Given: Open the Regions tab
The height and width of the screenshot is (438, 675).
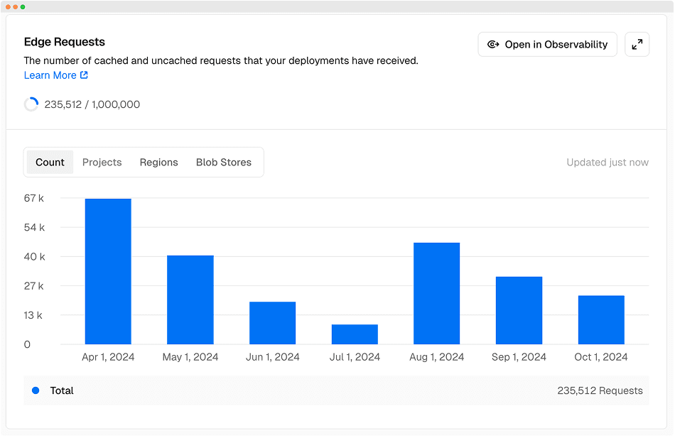Looking at the screenshot, I should point(158,162).
